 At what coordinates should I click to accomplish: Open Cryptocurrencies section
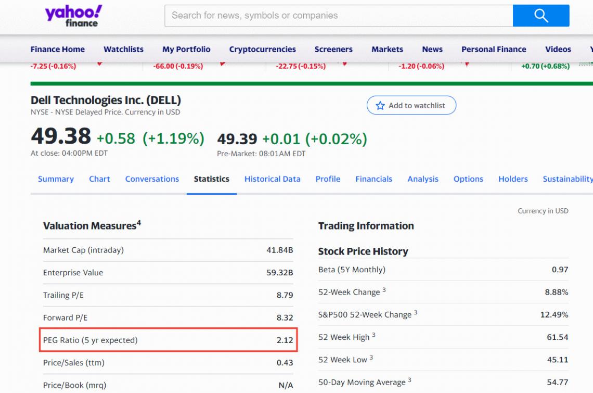click(x=262, y=49)
